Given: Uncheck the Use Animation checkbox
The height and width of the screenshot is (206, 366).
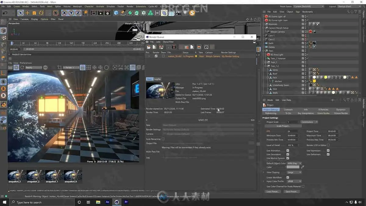Looking at the screenshot, I should click(288, 150).
